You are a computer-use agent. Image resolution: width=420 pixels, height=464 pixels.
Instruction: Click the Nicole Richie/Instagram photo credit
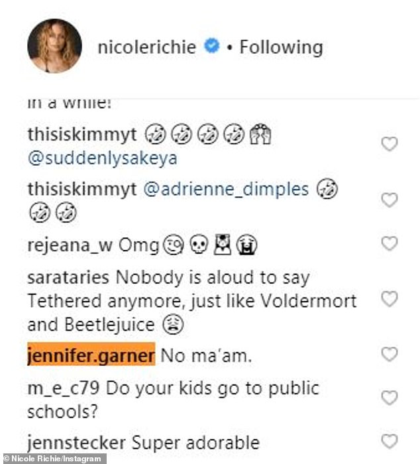coord(53,459)
